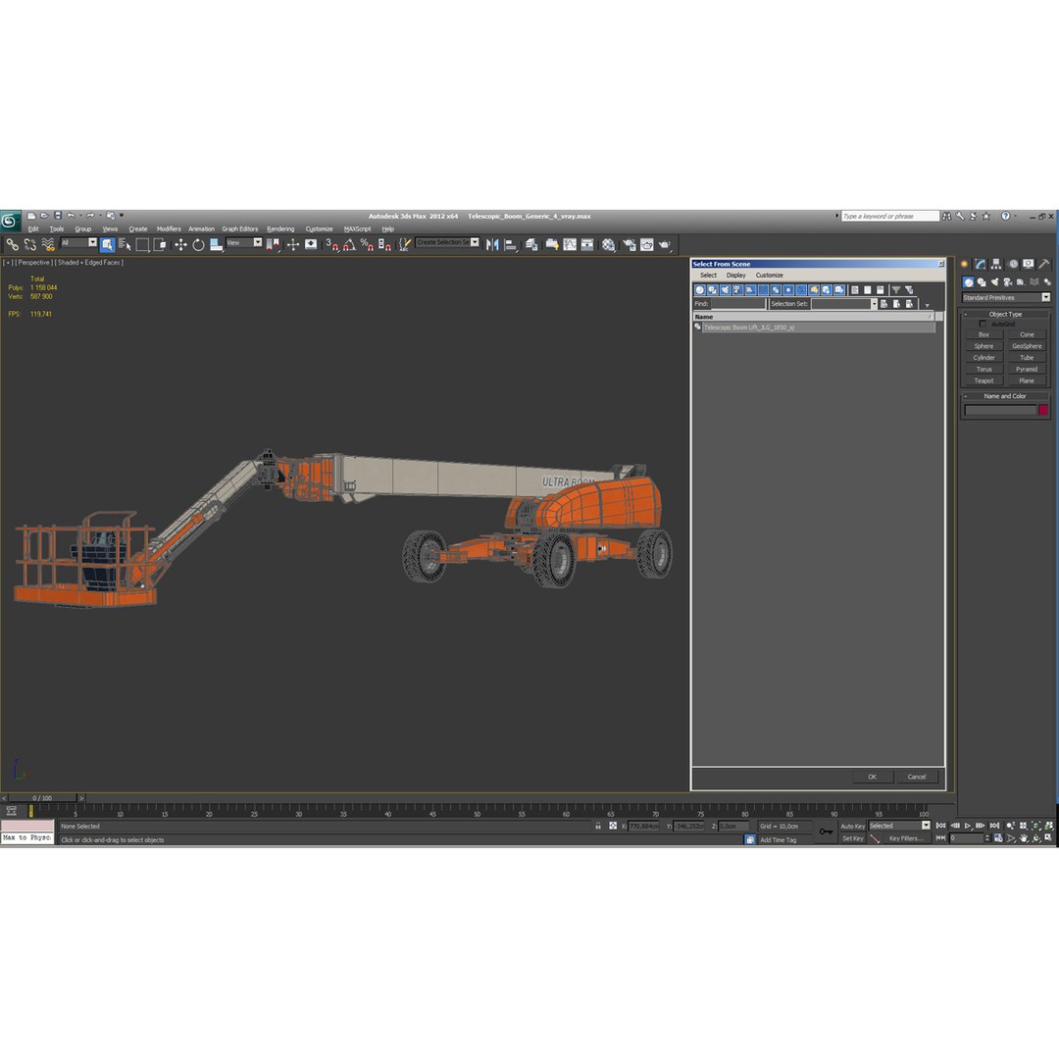The height and width of the screenshot is (1059, 1059).
Task: Toggle the Window/Crossing selection mode
Action: point(160,244)
